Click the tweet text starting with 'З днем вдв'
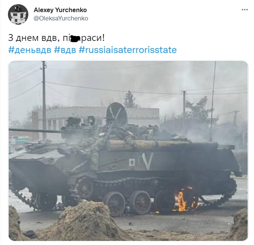 tap(56, 38)
